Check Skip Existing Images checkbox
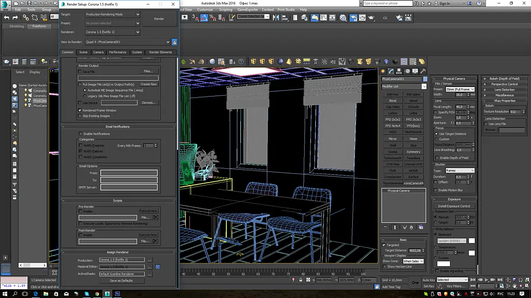Viewport: 531px width, 298px height. pos(80,116)
